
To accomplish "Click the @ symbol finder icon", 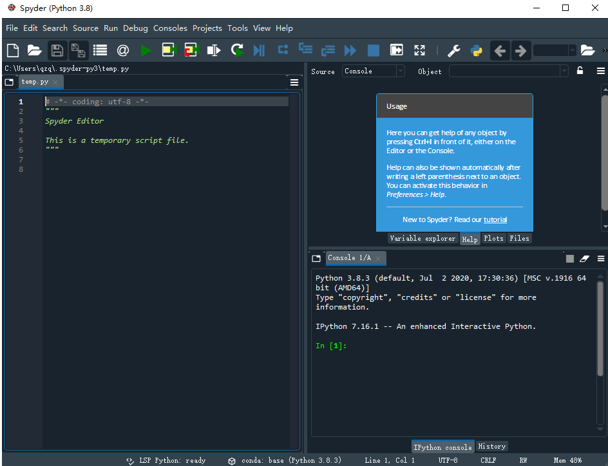I will click(123, 50).
